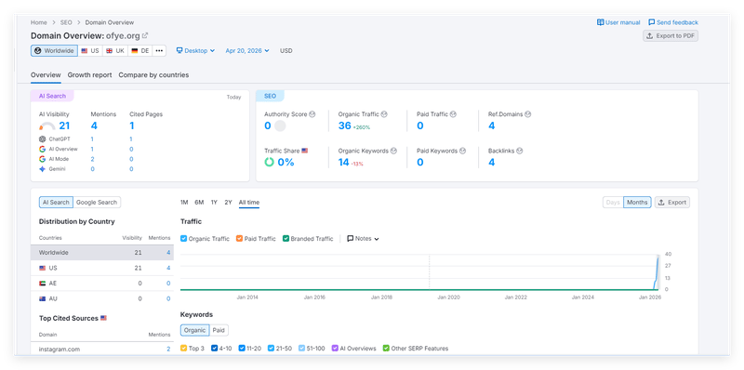Click the ChatGPT logo icon
The image size is (744, 370).
tap(42, 139)
